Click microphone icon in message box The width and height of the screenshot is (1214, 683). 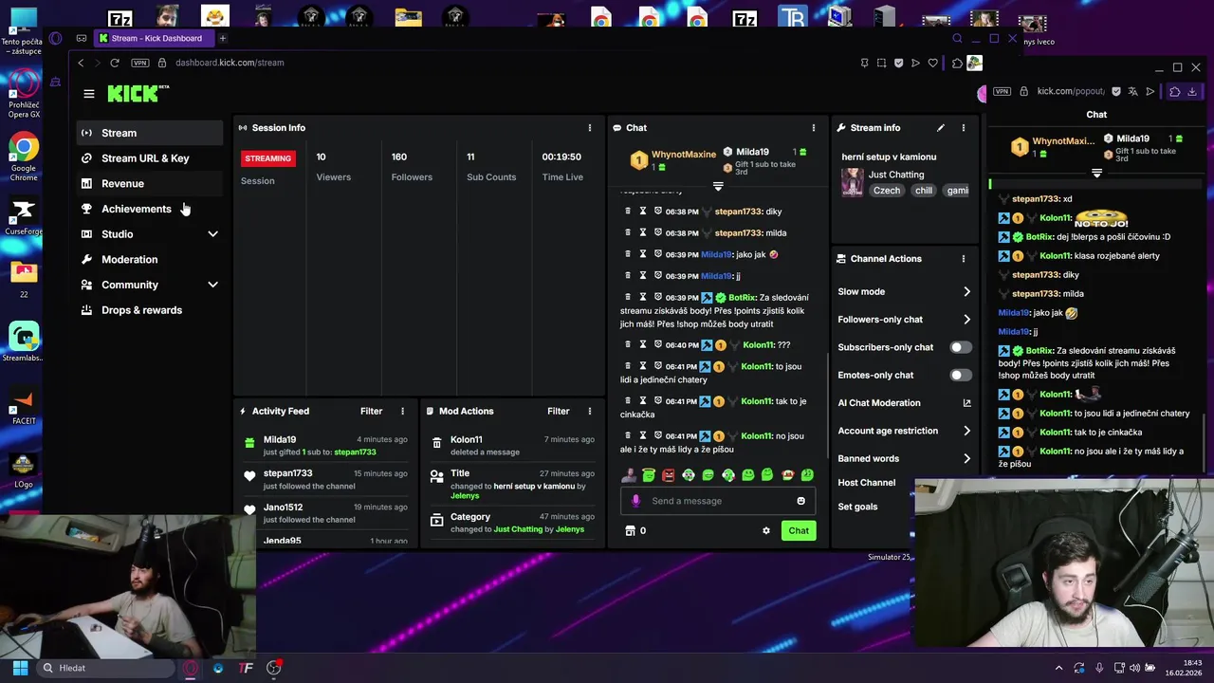(636, 501)
